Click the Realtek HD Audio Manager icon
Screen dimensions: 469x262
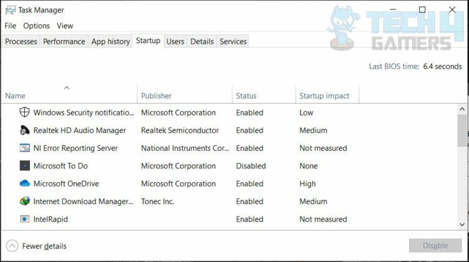[x=25, y=130]
